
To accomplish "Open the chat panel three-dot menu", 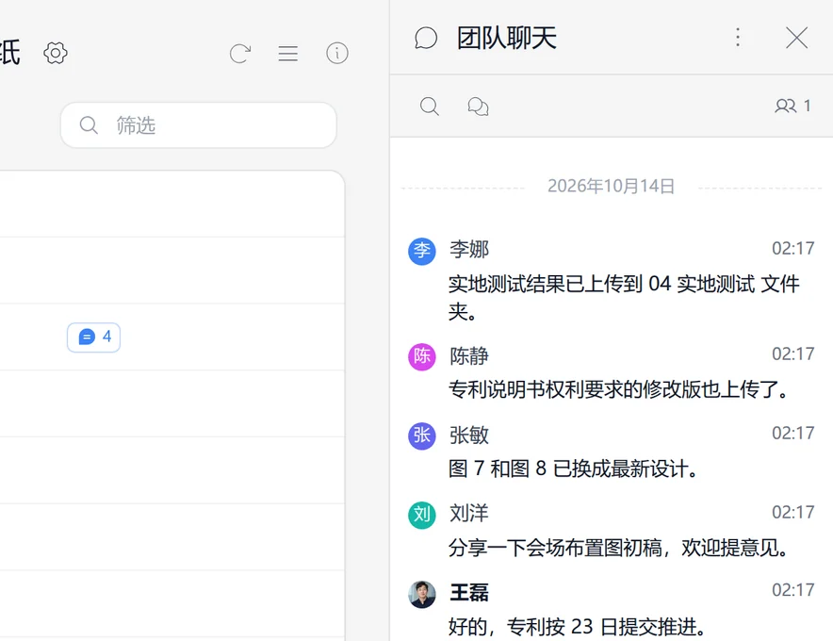I will pos(738,38).
